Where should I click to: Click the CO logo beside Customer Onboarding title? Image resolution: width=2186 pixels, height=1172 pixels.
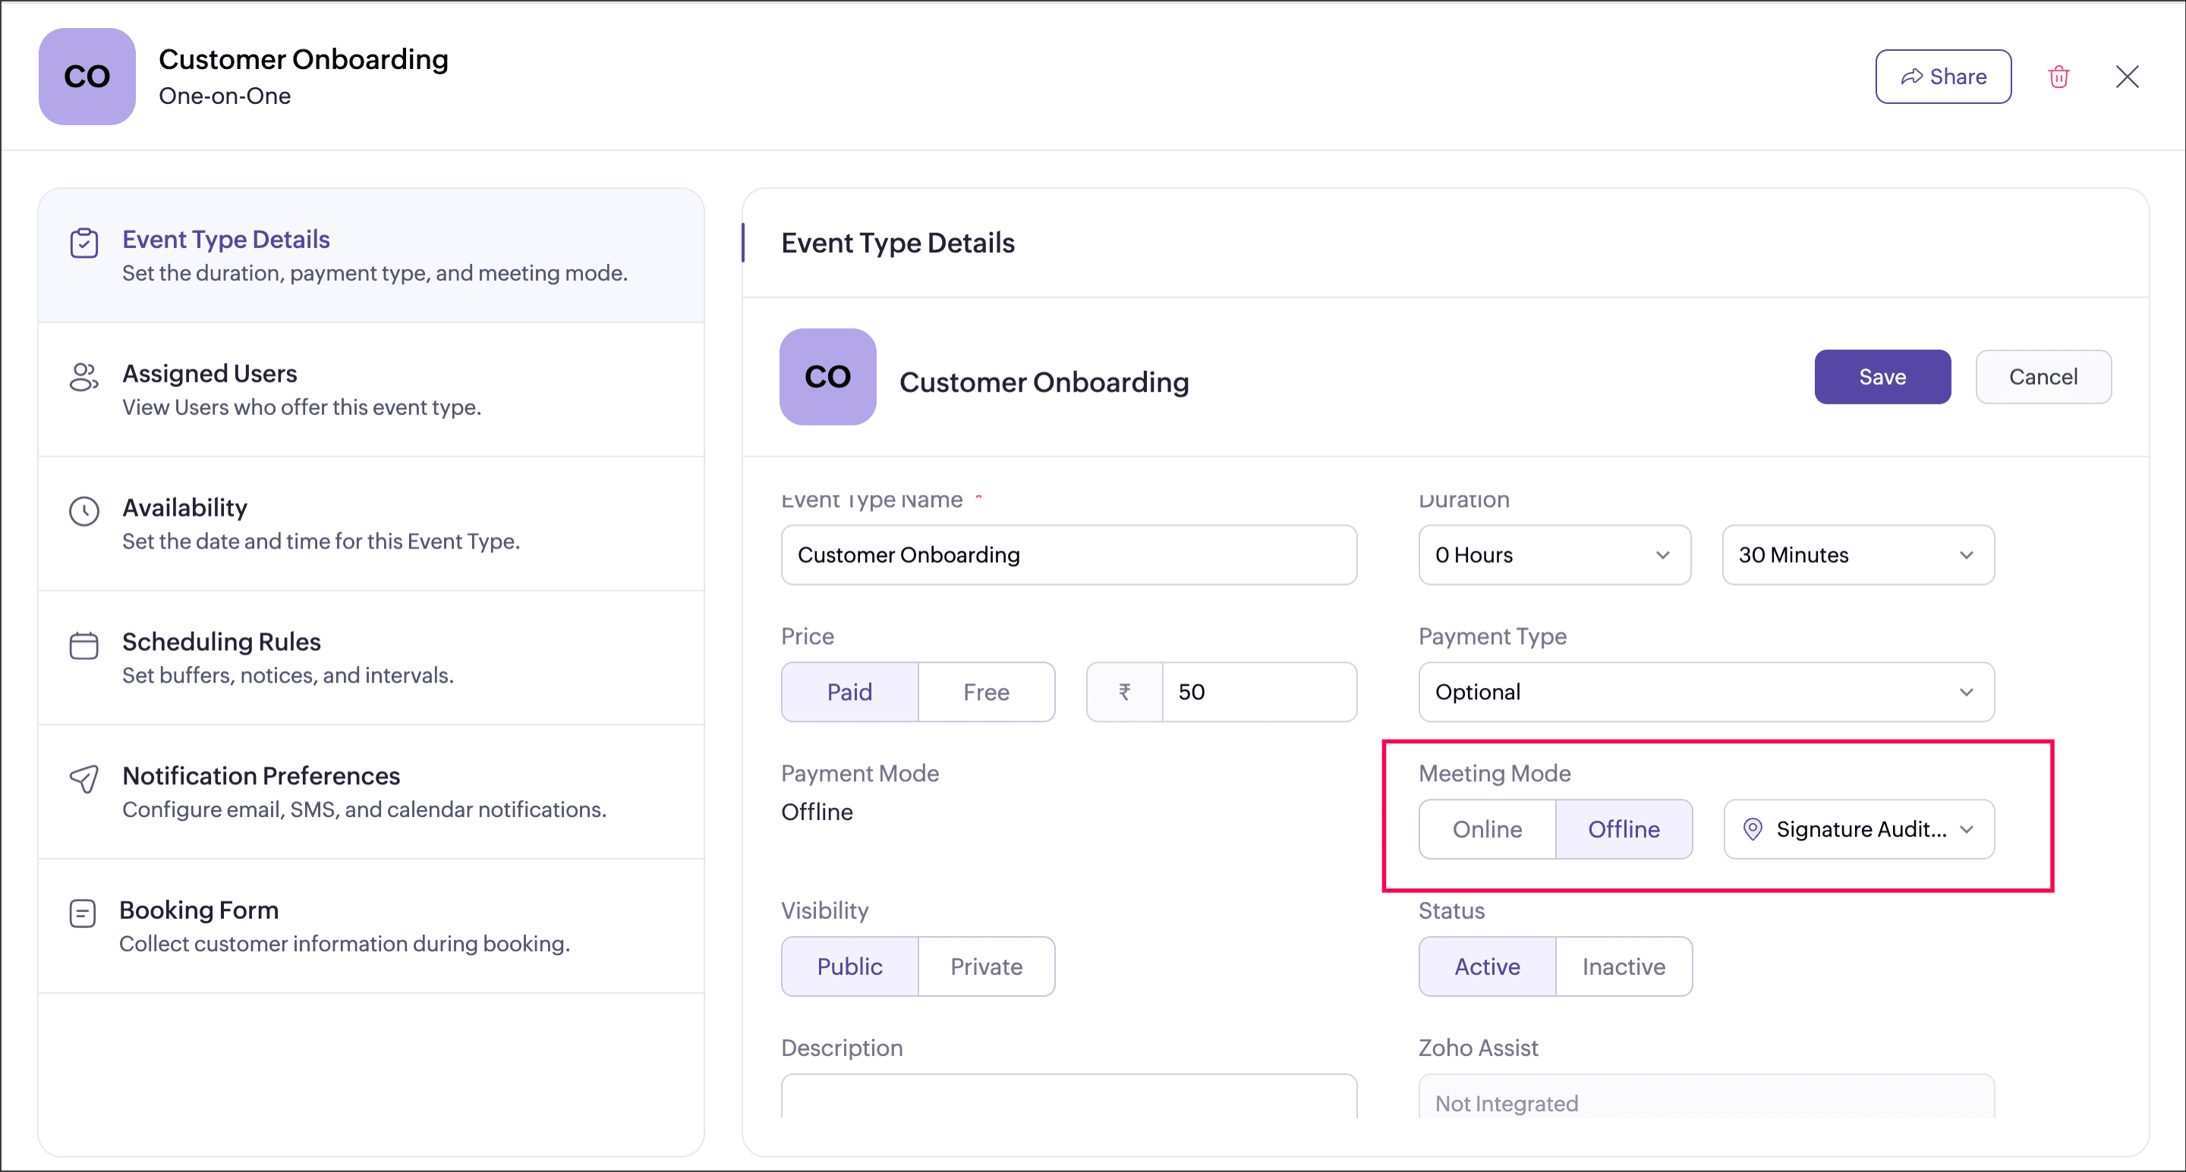[x=827, y=376]
